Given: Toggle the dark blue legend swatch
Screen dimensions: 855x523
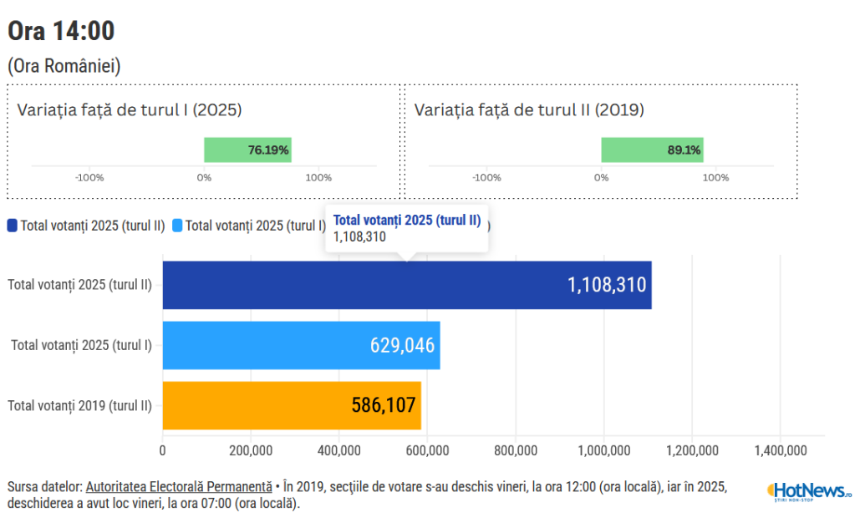Looking at the screenshot, I should click(13, 225).
